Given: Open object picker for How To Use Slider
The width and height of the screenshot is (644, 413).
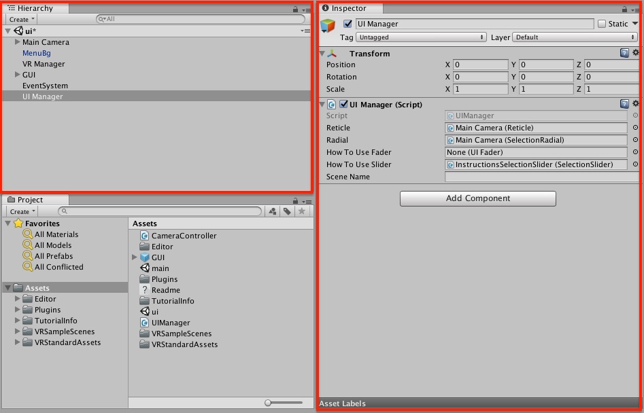Looking at the screenshot, I should [635, 164].
